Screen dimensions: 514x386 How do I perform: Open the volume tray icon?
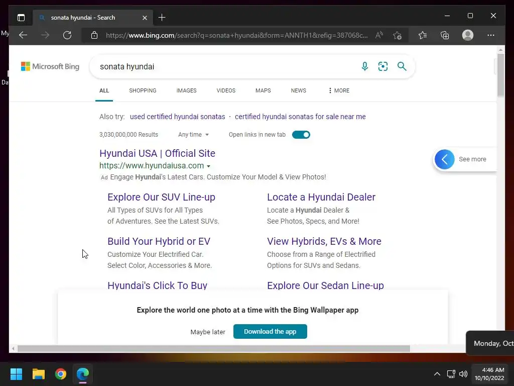[463, 374]
